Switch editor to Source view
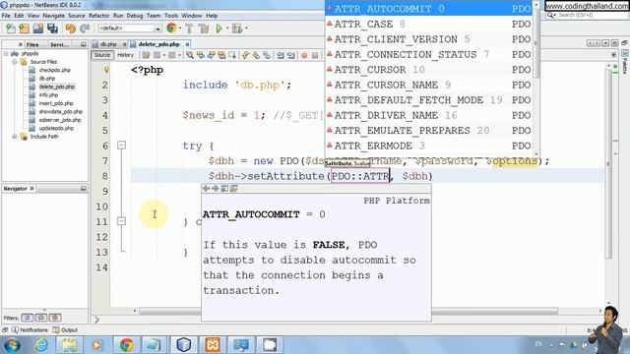This screenshot has height=354, width=630. pyautogui.click(x=102, y=55)
